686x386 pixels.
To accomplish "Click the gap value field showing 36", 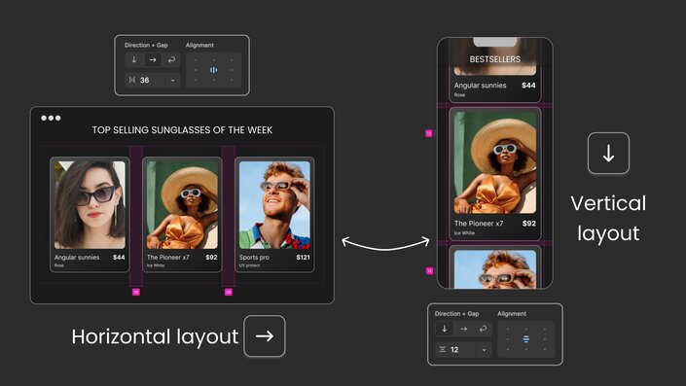I will coord(145,80).
